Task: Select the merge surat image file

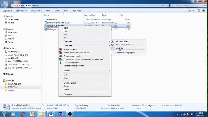Action: point(52,19)
